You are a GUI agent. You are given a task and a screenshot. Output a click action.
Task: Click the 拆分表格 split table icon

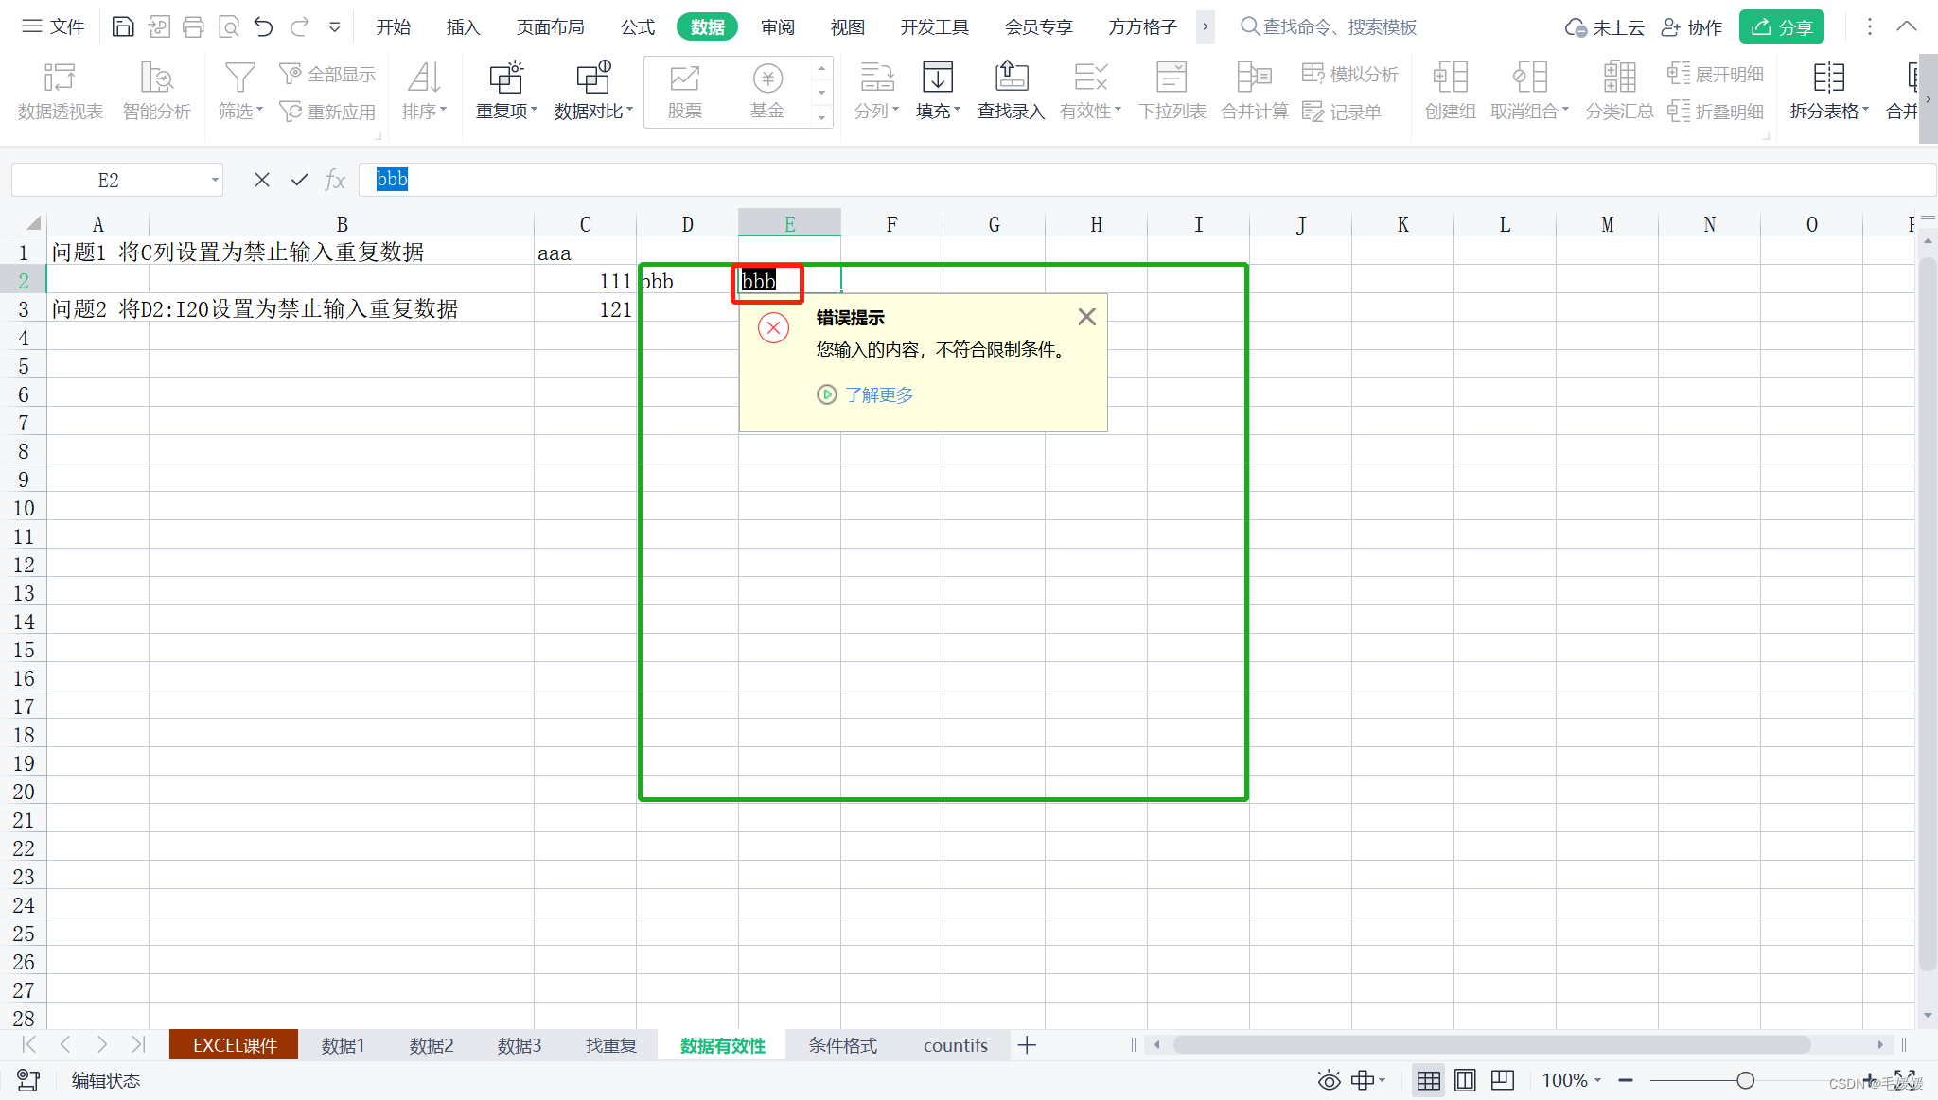(1828, 78)
